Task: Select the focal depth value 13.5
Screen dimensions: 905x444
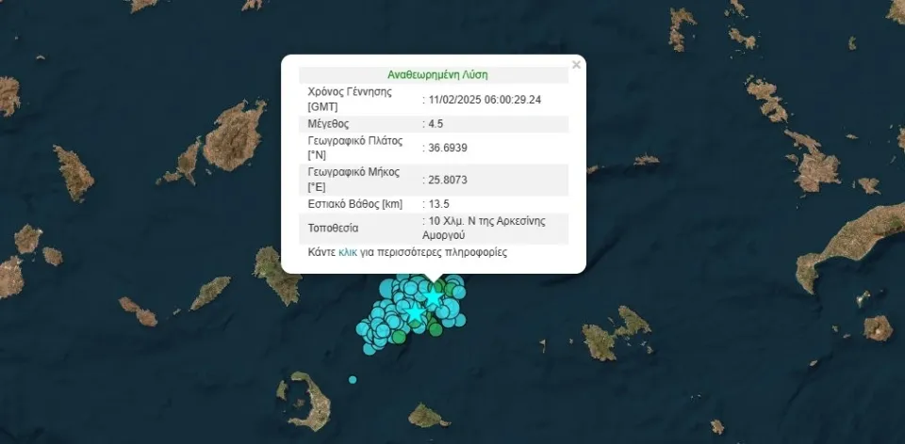Action: 437,204
